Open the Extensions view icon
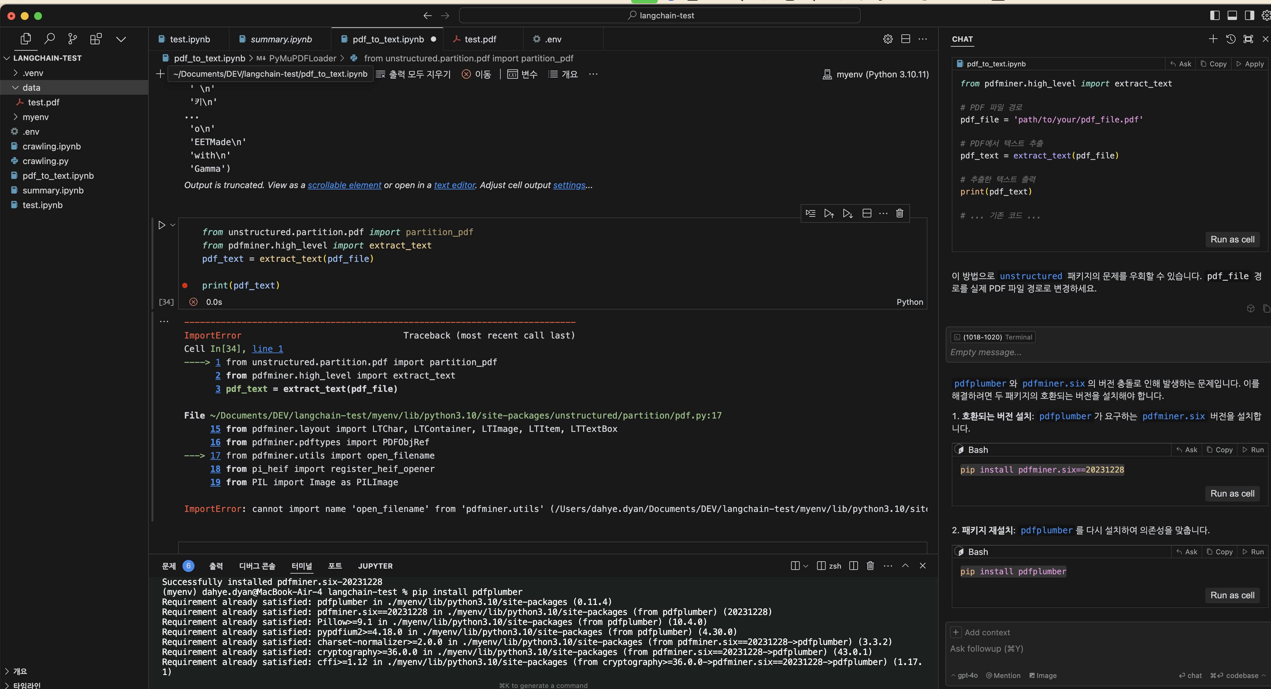This screenshot has height=689, width=1271. 96,38
